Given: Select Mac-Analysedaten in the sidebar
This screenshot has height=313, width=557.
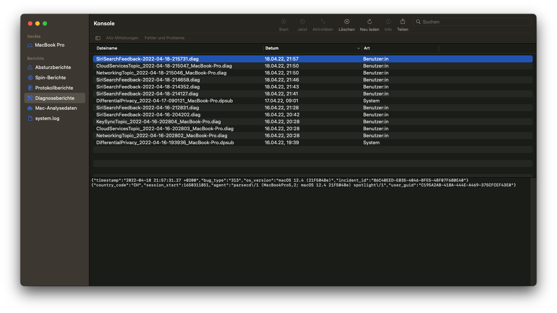Looking at the screenshot, I should (56, 108).
